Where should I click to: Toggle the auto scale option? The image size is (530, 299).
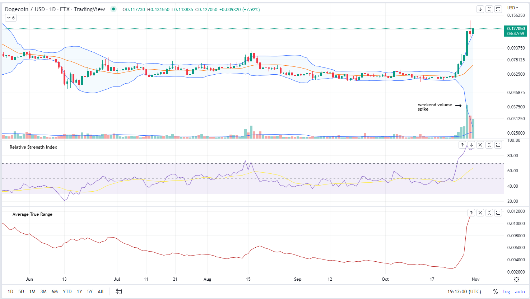pos(520,291)
